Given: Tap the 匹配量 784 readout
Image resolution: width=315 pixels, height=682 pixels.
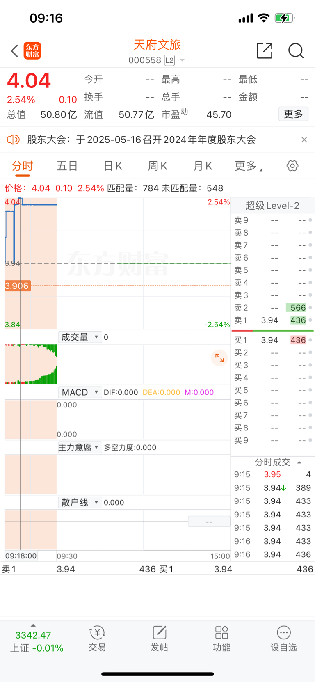Looking at the screenshot, I should point(133,188).
